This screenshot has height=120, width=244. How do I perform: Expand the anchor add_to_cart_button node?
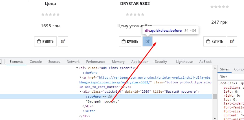(80, 77)
